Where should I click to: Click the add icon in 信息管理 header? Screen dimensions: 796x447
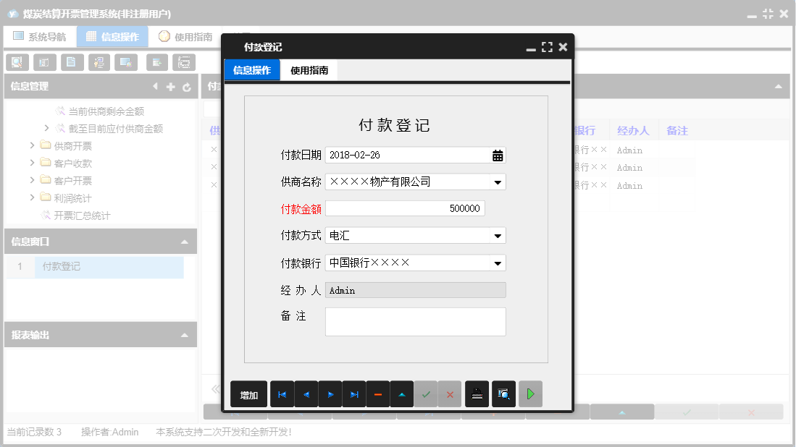coord(169,86)
